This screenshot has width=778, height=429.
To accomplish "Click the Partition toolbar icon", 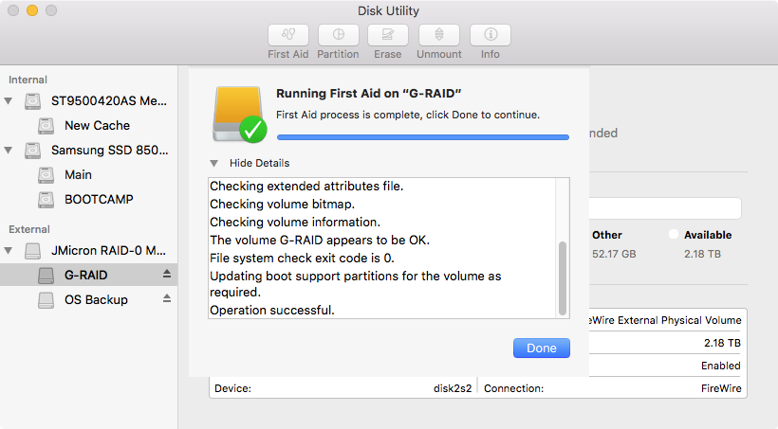I will click(x=339, y=35).
